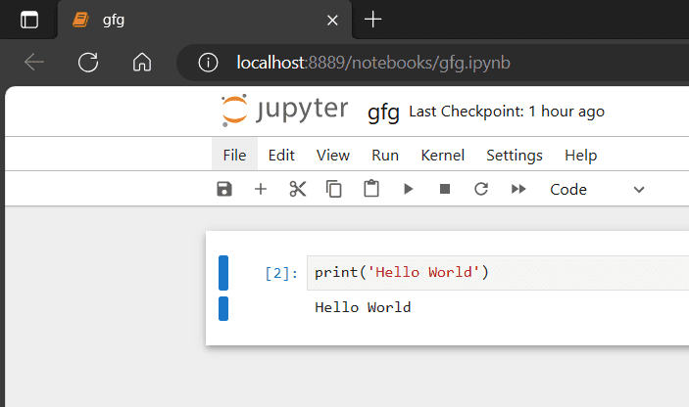Save the notebook with the floppy disk icon
689x407 pixels.
224,189
